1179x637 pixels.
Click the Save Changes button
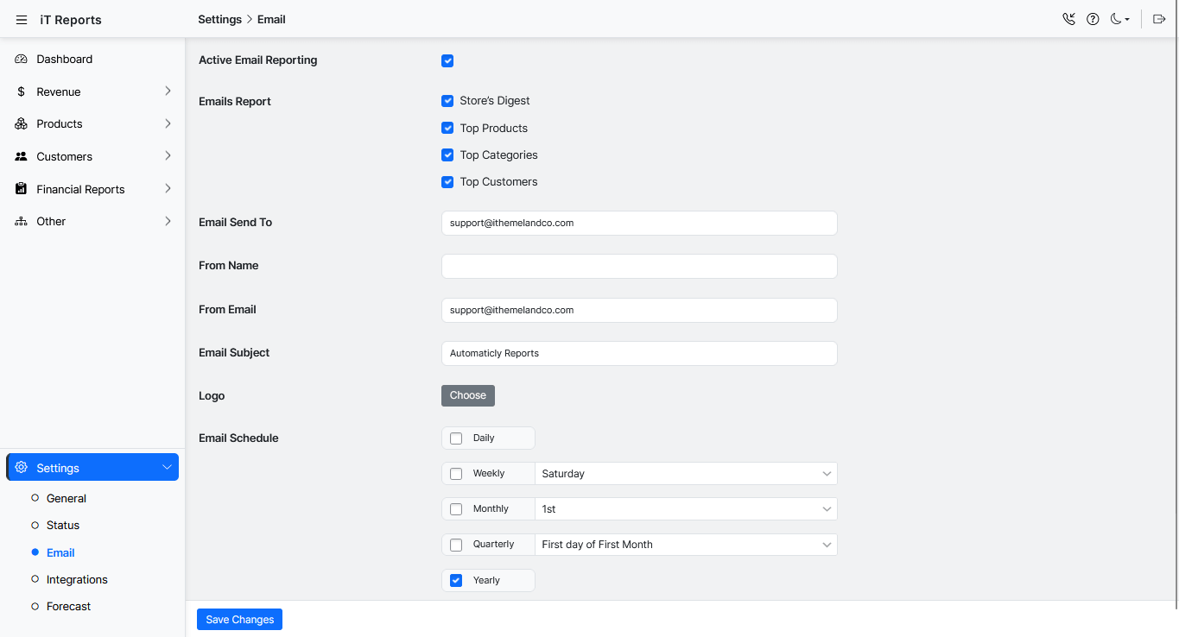pos(239,620)
